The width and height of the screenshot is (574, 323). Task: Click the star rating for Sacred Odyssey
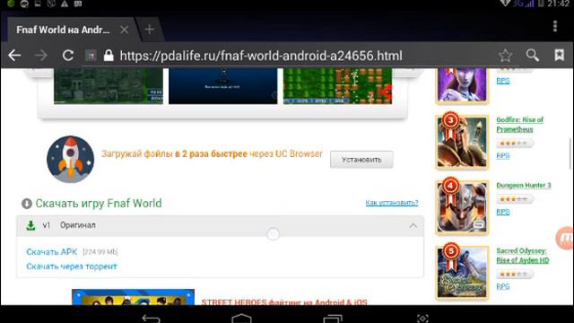click(x=515, y=274)
